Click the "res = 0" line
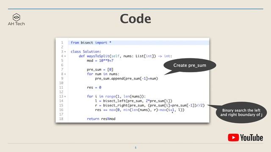 coord(94,87)
